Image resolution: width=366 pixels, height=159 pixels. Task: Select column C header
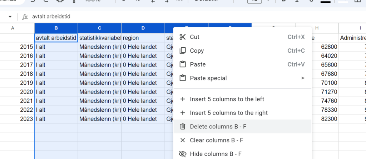coord(100,28)
